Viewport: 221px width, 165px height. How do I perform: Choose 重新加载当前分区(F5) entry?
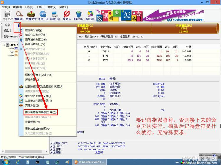click(38, 129)
